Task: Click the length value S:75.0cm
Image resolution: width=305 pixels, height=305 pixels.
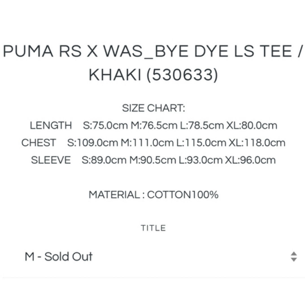Action: pos(105,125)
